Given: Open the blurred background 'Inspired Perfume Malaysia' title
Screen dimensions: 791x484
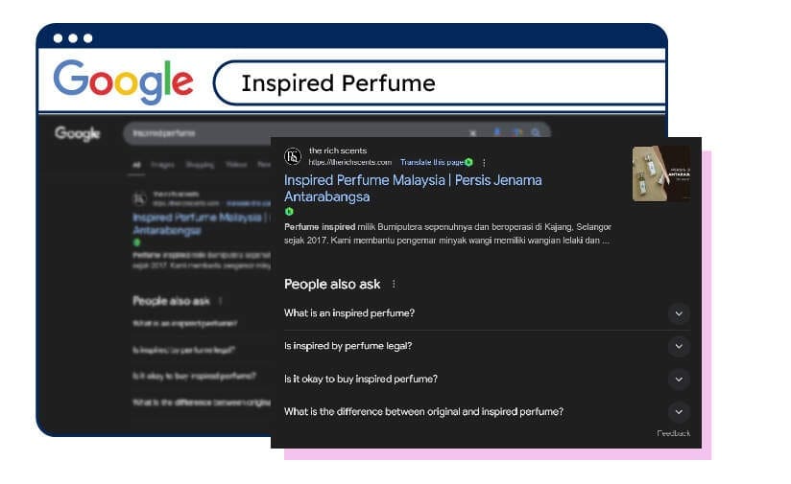Looking at the screenshot, I should [201, 223].
